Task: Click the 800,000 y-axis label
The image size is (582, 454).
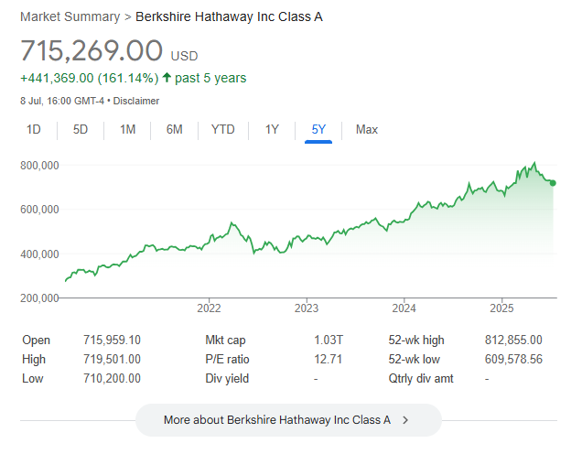Action: point(39,165)
